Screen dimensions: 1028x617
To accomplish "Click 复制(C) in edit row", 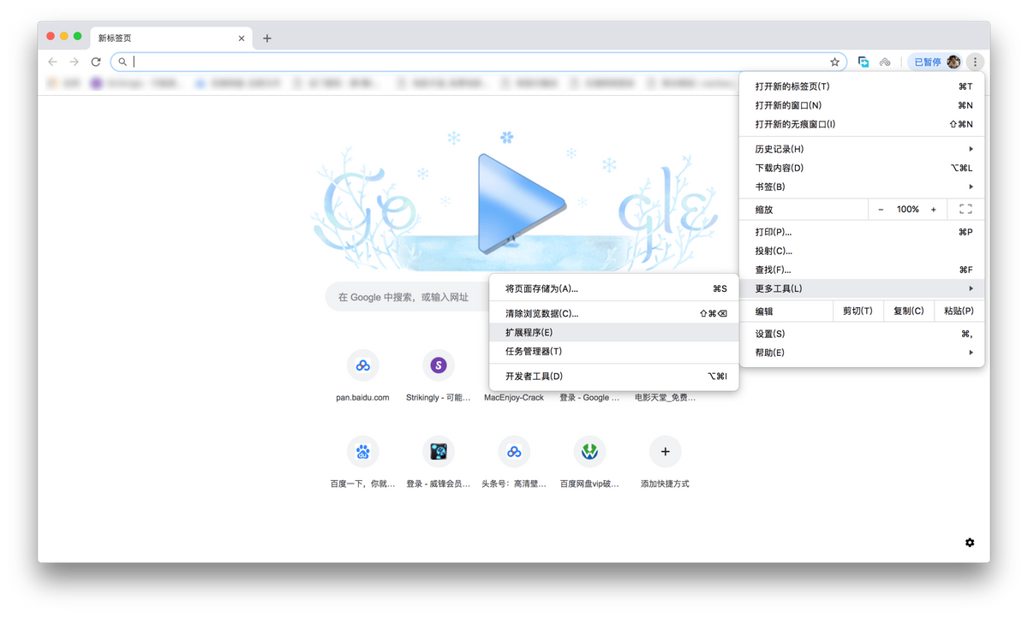I will pyautogui.click(x=908, y=311).
